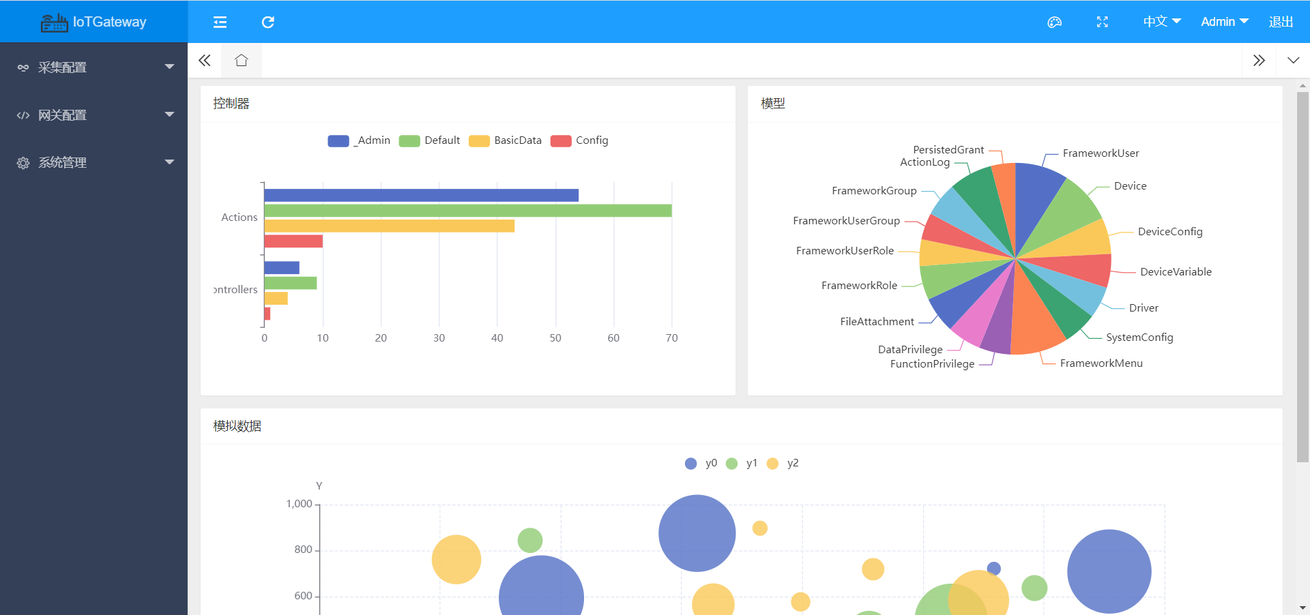This screenshot has height=615, width=1310.
Task: Expand the 网关配置 menu arrow
Action: pos(169,115)
